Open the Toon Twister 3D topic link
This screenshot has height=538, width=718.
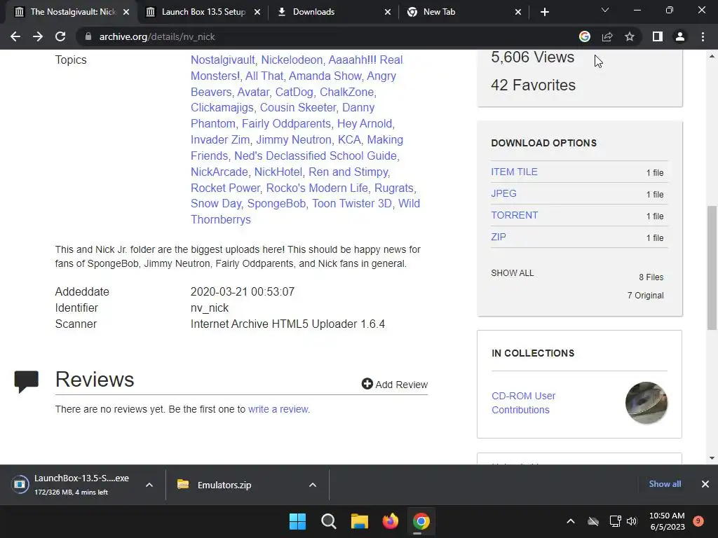(352, 203)
